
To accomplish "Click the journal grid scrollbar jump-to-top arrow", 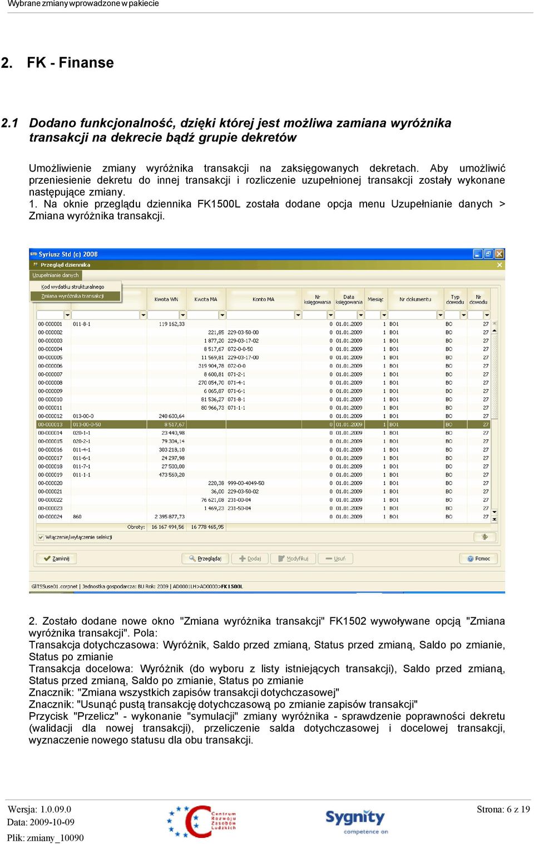I will click(x=495, y=323).
